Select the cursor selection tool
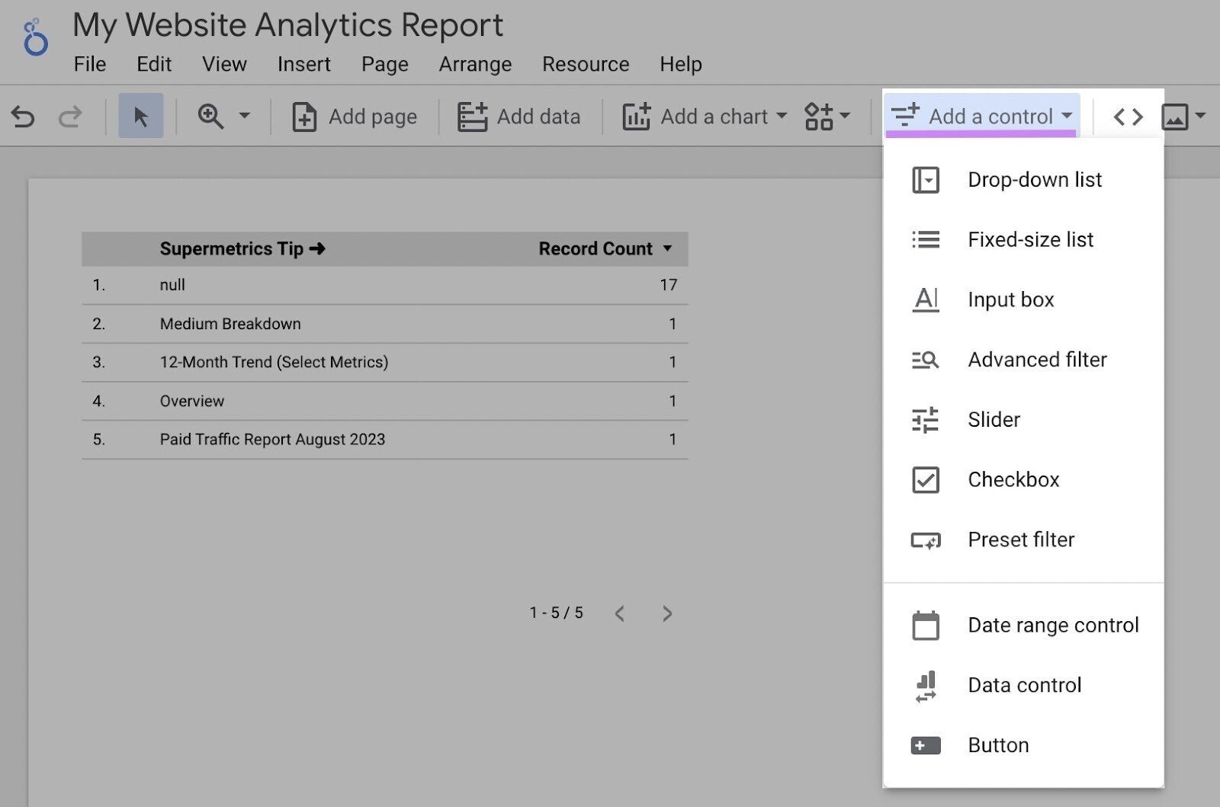Image resolution: width=1220 pixels, height=807 pixels. click(140, 115)
